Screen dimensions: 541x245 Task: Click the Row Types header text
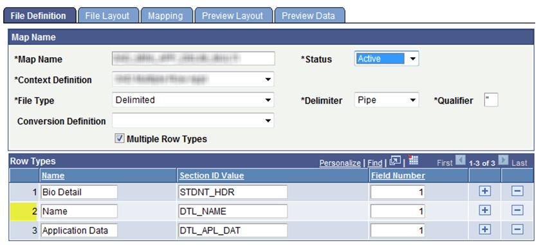33,161
